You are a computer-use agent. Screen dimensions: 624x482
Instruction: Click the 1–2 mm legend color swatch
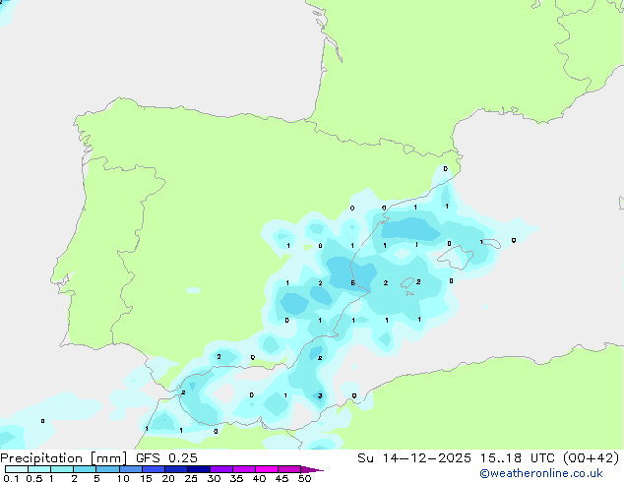[62, 469]
